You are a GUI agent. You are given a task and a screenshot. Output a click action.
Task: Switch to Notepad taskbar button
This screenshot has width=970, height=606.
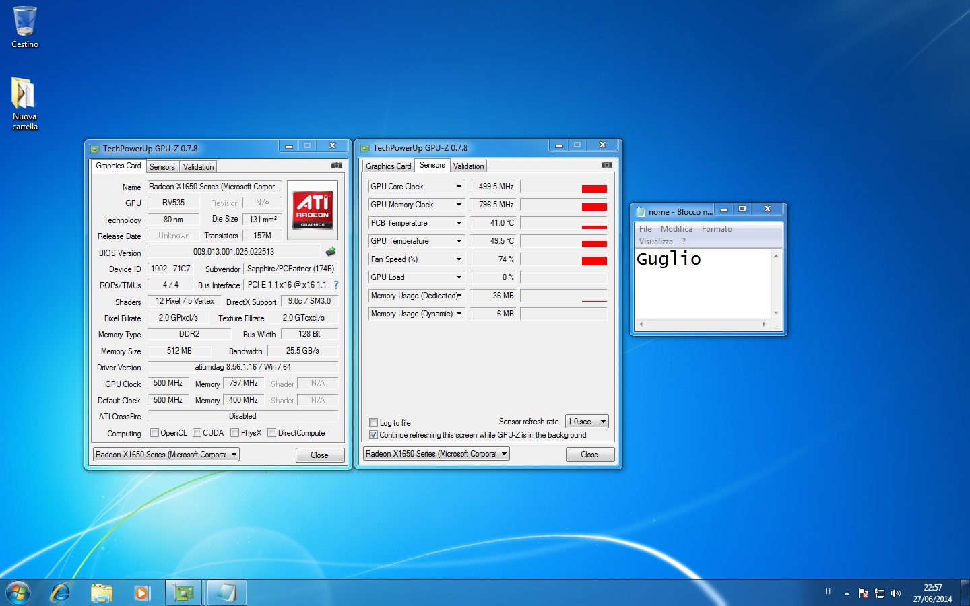click(227, 593)
